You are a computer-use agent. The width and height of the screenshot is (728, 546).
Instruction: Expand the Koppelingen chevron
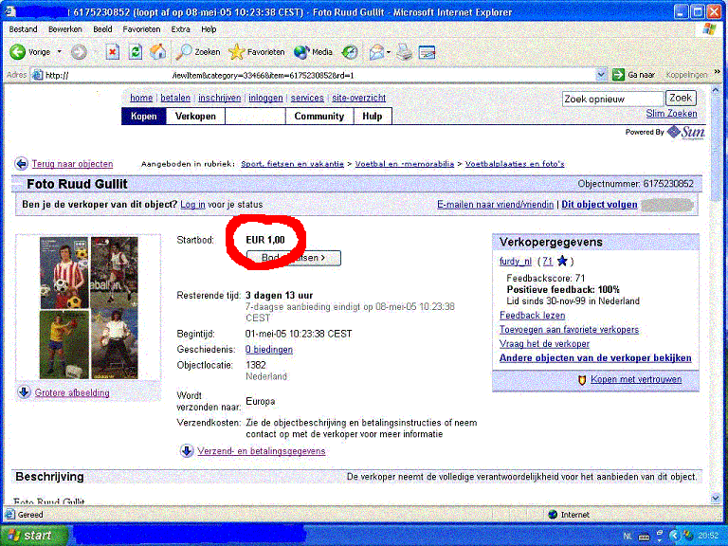tap(718, 72)
